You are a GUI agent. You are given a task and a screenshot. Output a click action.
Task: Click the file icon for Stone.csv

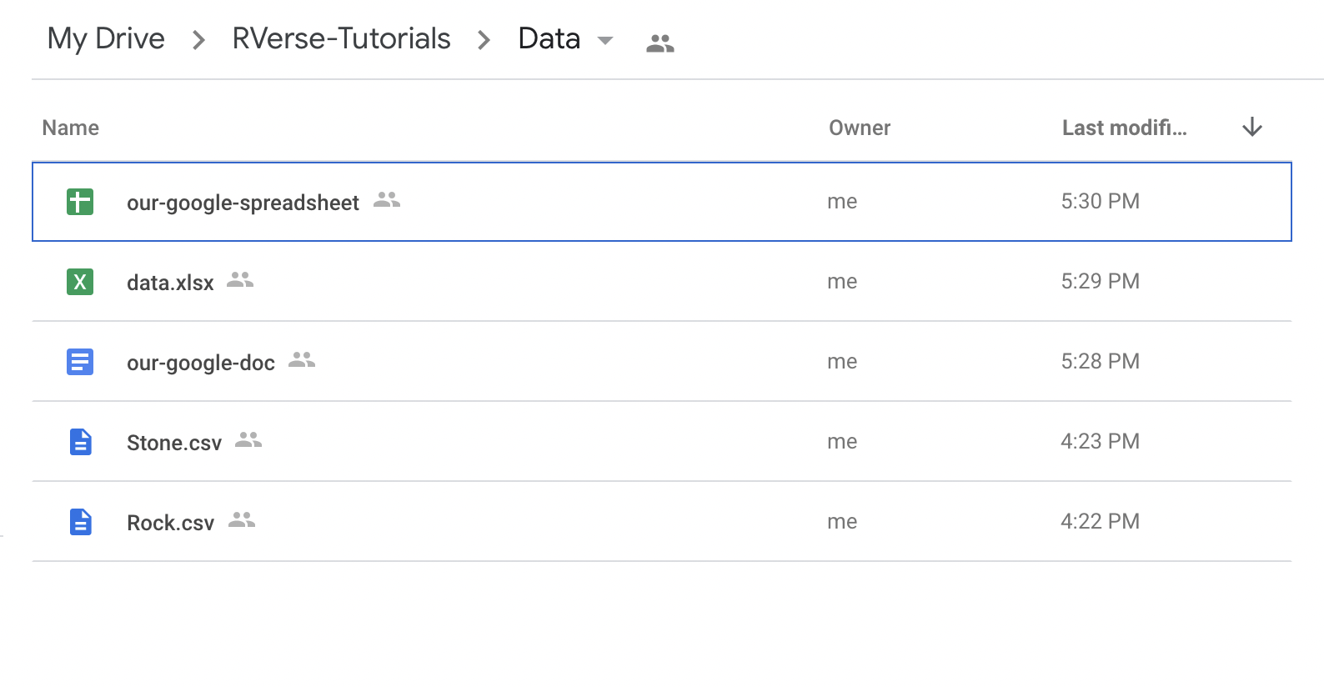tap(80, 442)
